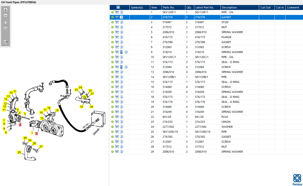Select callout 24 on the diagram
This screenshot has width=303, height=186.
80,87
